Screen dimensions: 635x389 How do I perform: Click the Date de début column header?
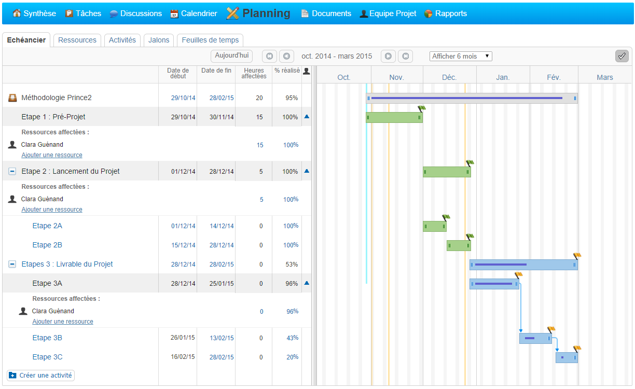(x=178, y=73)
